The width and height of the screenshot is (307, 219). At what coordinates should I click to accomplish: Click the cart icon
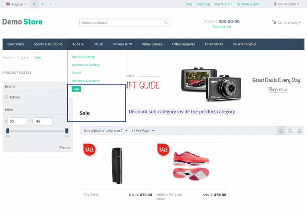pos(274,22)
